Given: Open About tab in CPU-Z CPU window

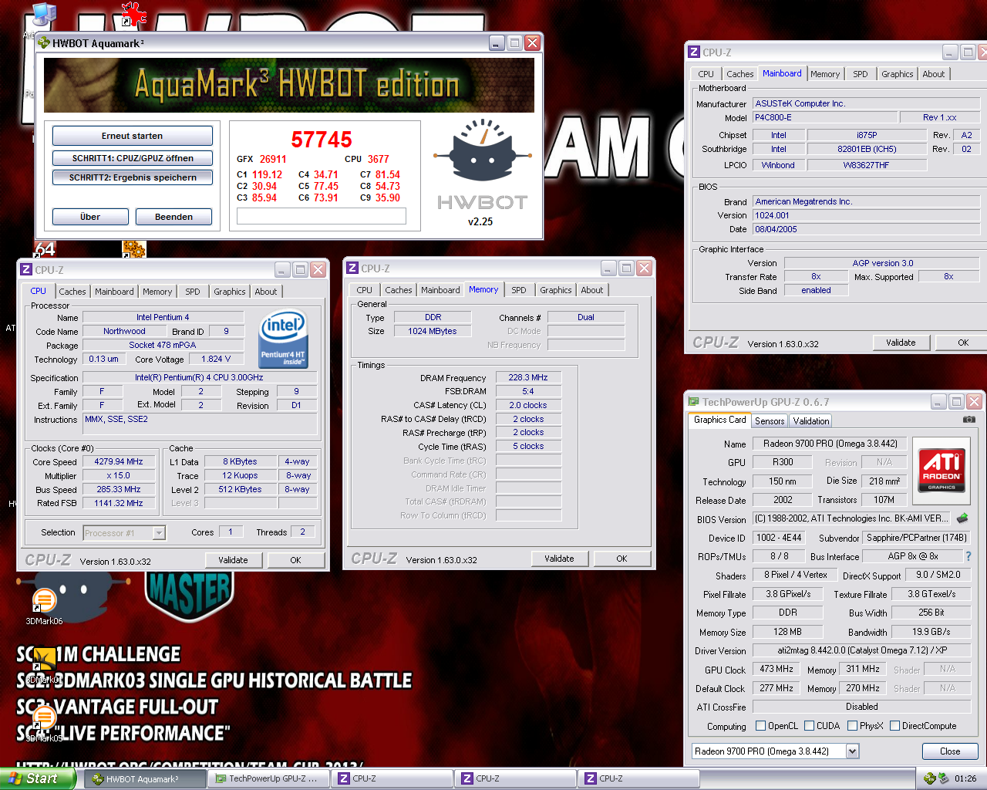Looking at the screenshot, I should (x=266, y=292).
